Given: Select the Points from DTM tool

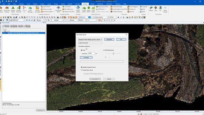Looking at the screenshot, I should [x=68, y=11].
